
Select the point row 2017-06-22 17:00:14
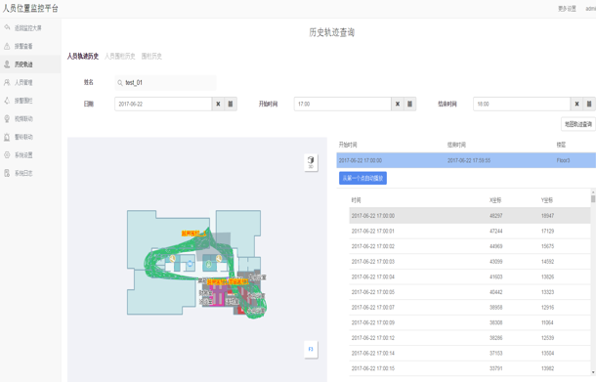pos(470,353)
